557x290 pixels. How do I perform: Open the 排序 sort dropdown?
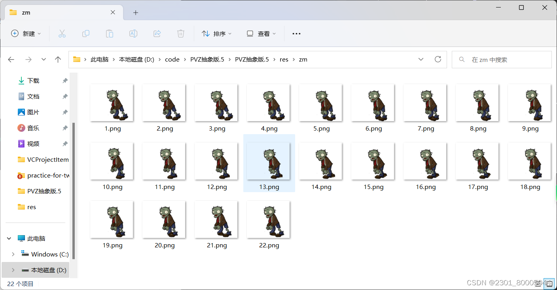(217, 34)
